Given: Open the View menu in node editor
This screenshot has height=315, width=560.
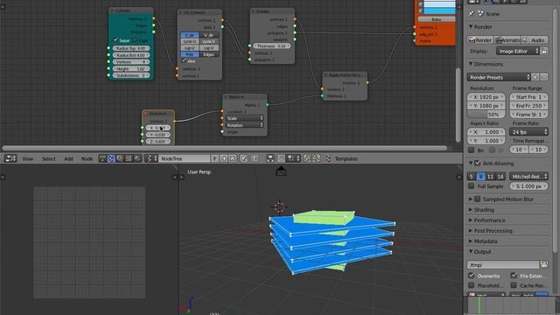Looking at the screenshot, I should tap(27, 158).
